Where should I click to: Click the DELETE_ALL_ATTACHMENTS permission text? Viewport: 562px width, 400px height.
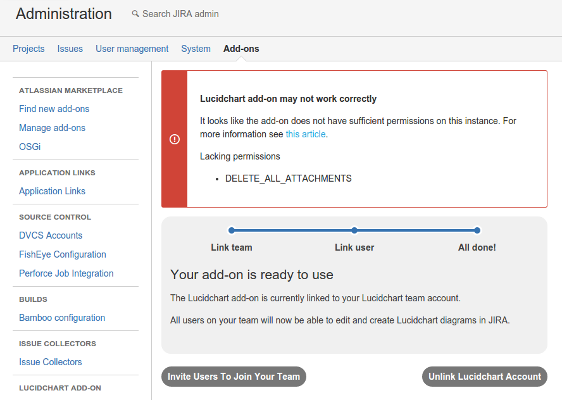(288, 178)
